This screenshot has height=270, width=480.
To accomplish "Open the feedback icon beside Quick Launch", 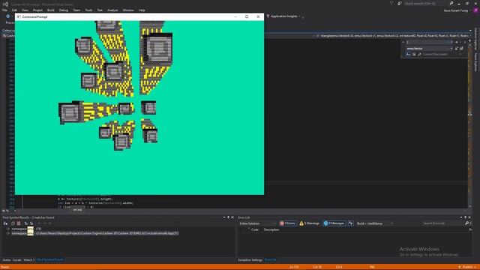I will tap(400, 3).
